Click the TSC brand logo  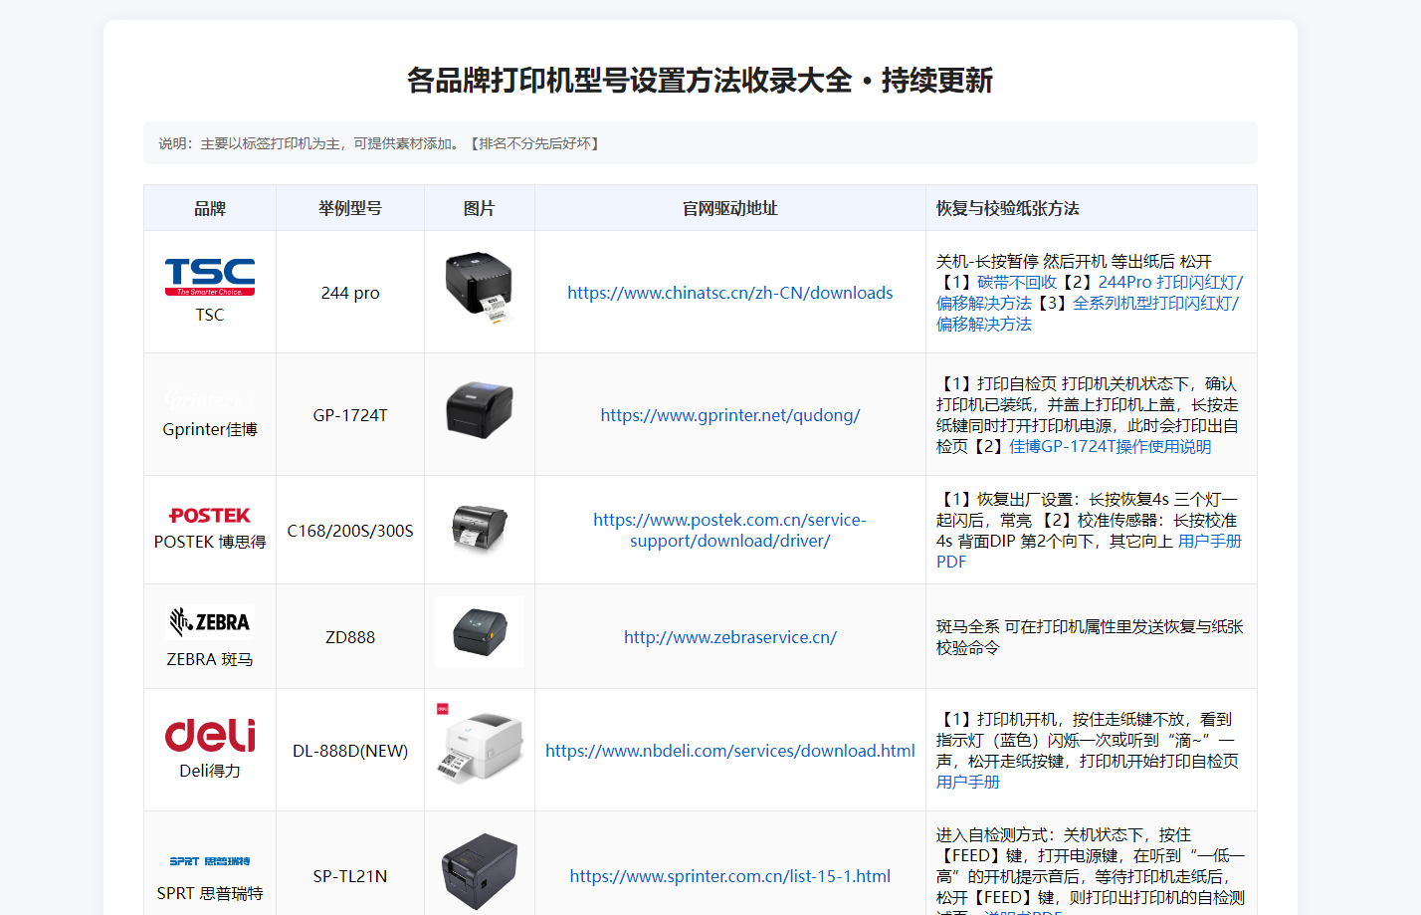[x=210, y=278]
